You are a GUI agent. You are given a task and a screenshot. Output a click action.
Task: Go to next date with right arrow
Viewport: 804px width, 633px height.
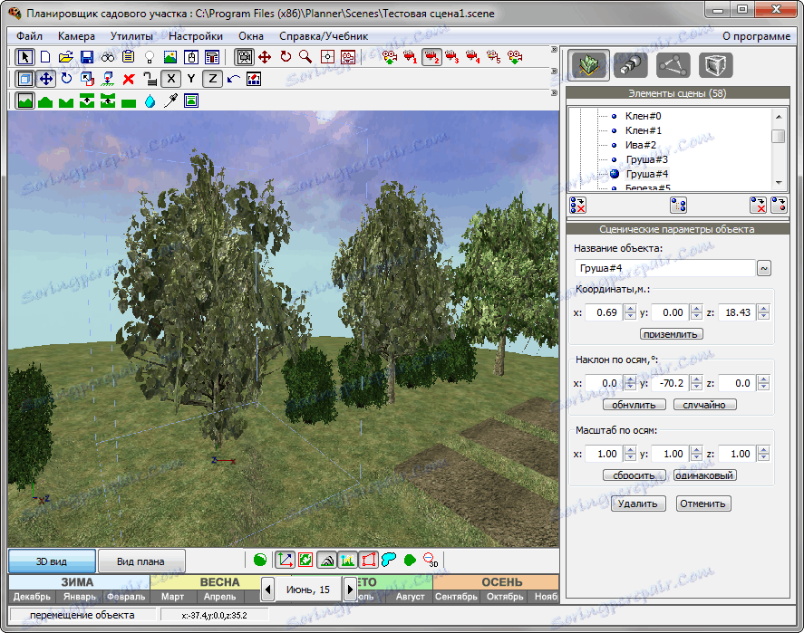coord(350,590)
